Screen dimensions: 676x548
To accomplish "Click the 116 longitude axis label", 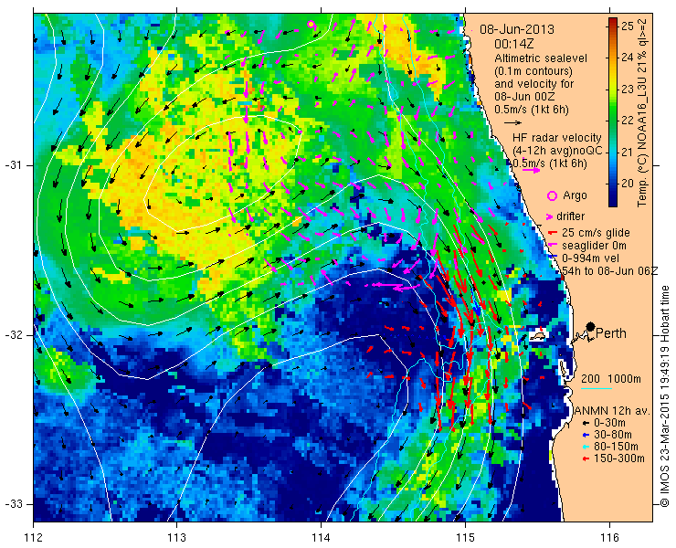I will (609, 538).
